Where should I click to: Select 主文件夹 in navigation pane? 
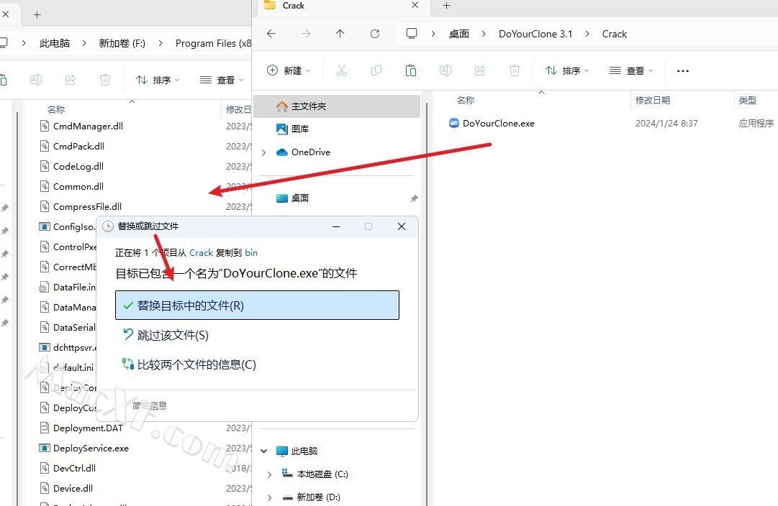point(337,106)
